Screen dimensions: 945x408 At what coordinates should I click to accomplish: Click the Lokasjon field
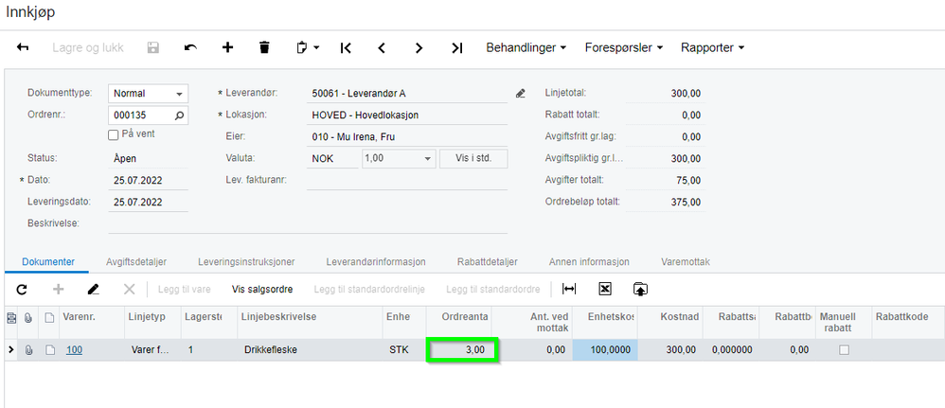[x=407, y=115]
